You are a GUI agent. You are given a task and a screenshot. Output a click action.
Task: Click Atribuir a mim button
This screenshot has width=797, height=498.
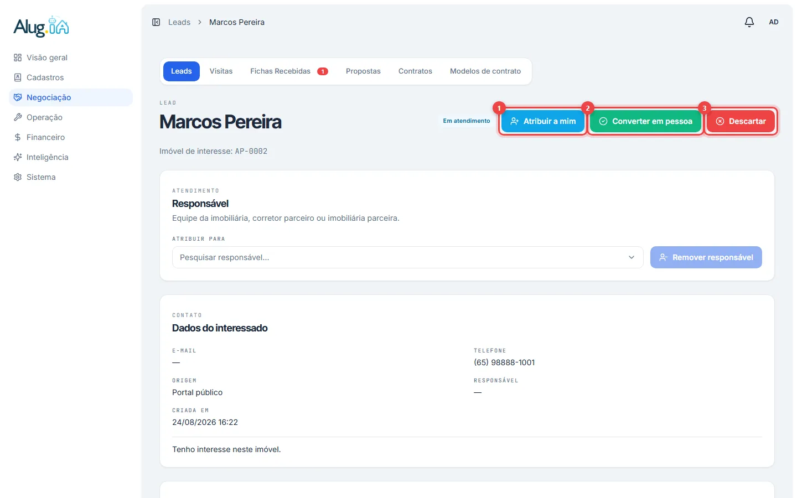[x=543, y=121]
